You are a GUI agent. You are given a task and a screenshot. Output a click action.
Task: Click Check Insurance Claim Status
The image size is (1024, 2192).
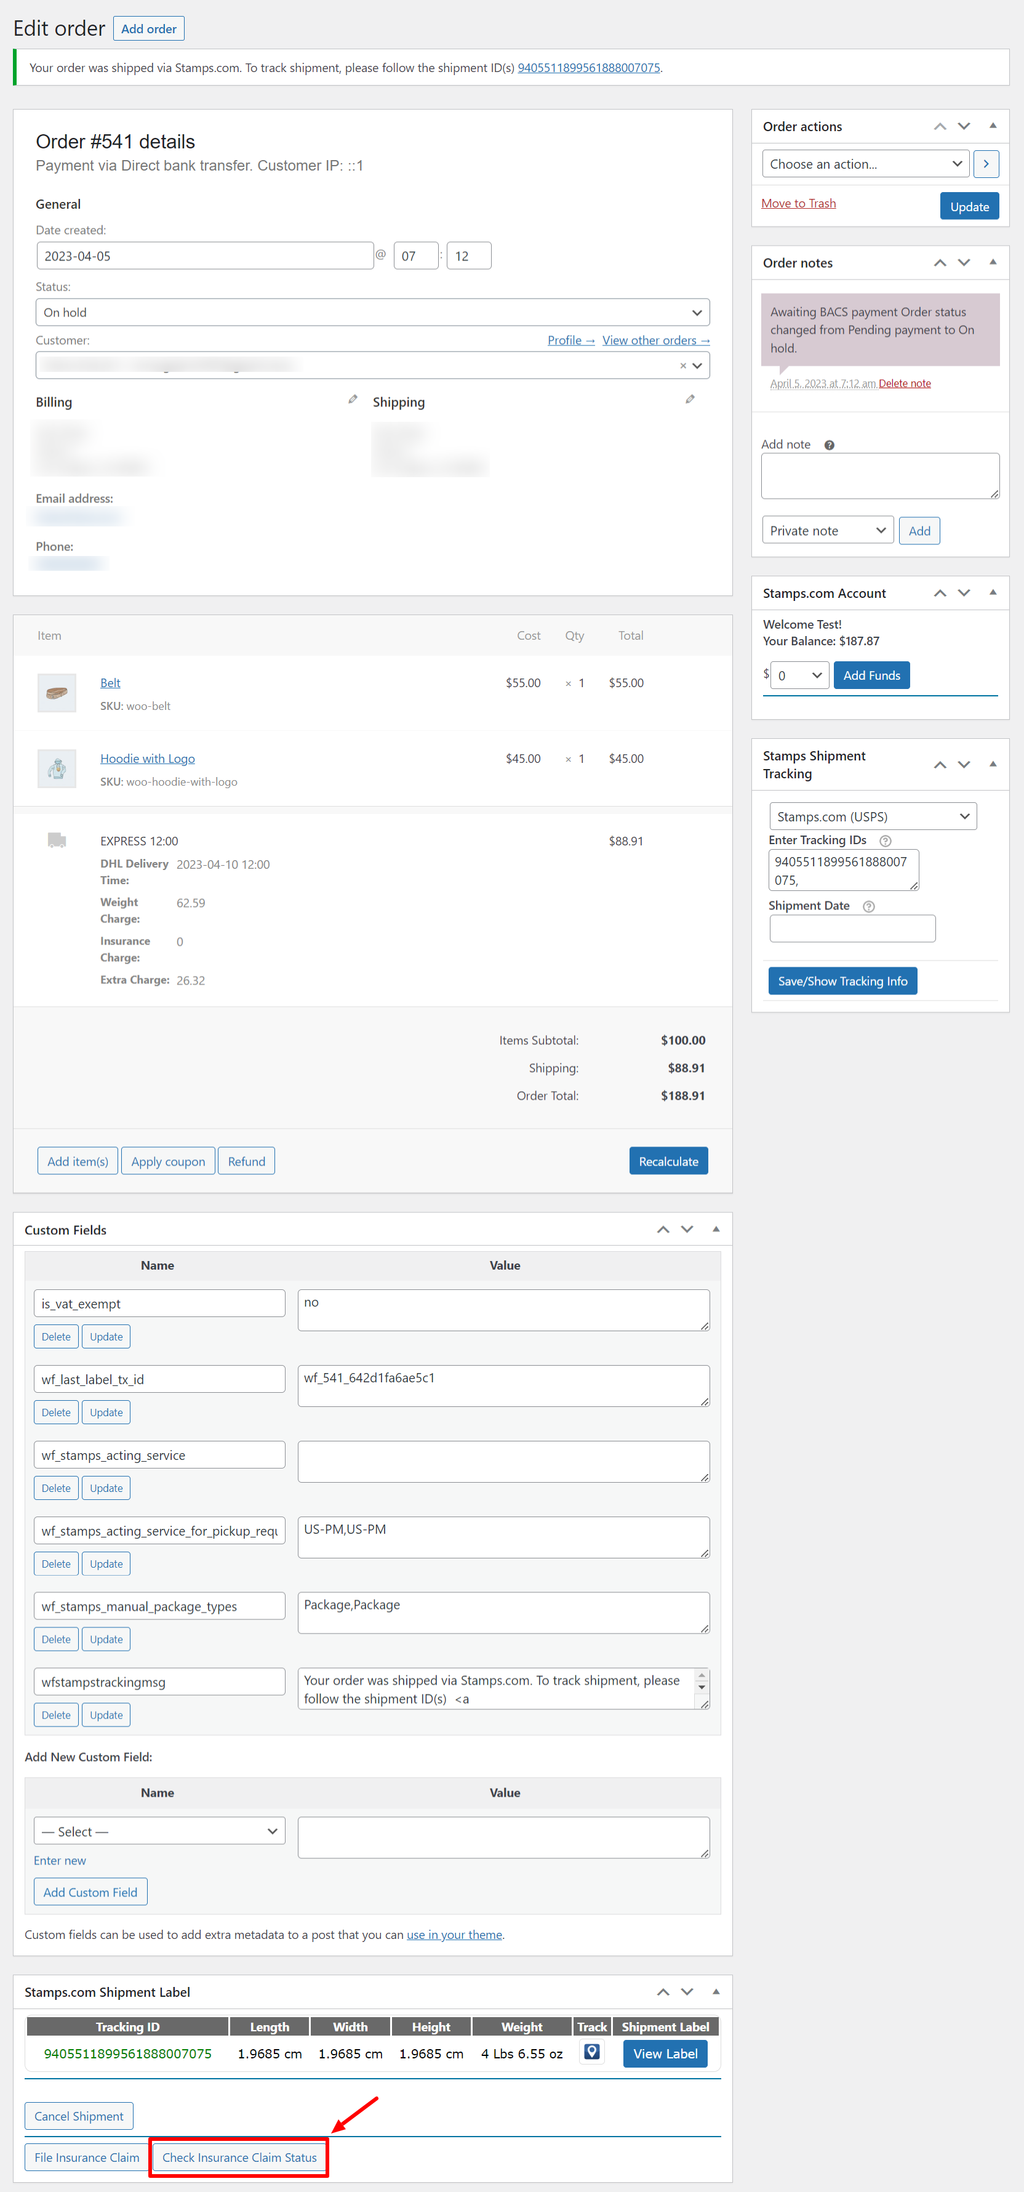coord(239,2157)
